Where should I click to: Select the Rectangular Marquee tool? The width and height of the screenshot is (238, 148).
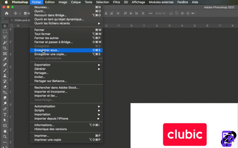point(5,31)
